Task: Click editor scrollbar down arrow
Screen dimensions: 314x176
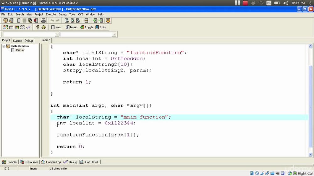Action: coord(311,154)
